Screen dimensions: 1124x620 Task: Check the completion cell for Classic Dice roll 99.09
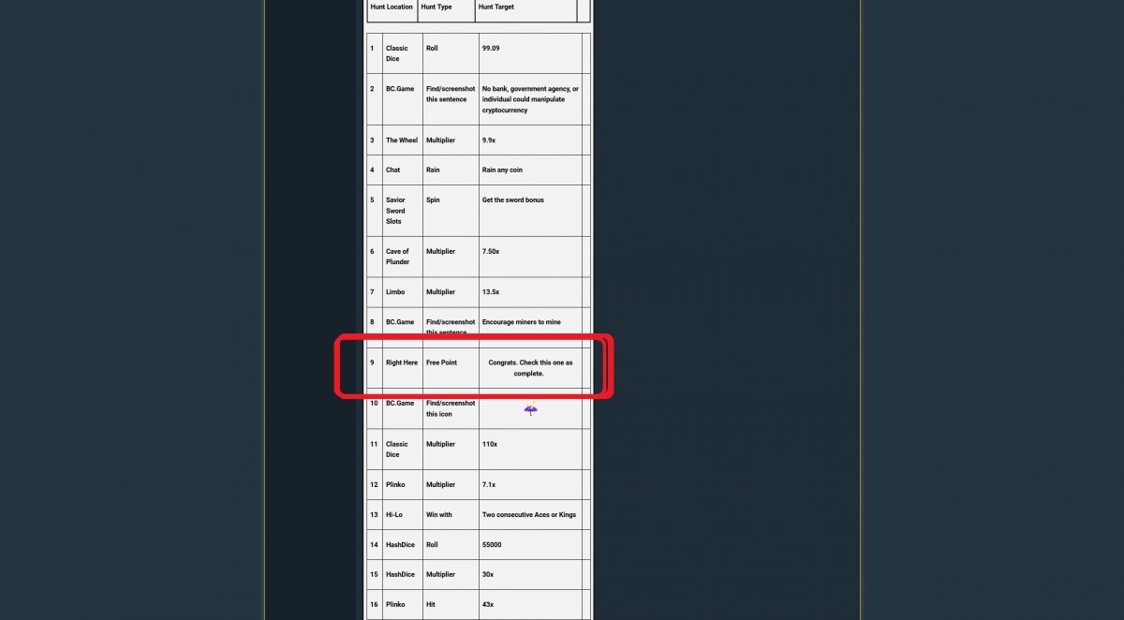(x=586, y=53)
